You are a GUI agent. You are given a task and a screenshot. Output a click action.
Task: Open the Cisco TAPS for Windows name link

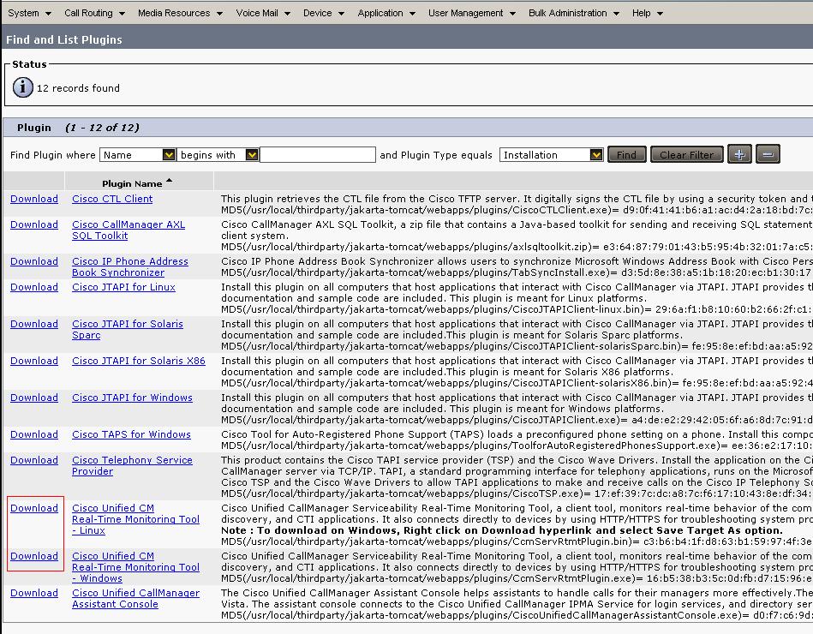132,434
